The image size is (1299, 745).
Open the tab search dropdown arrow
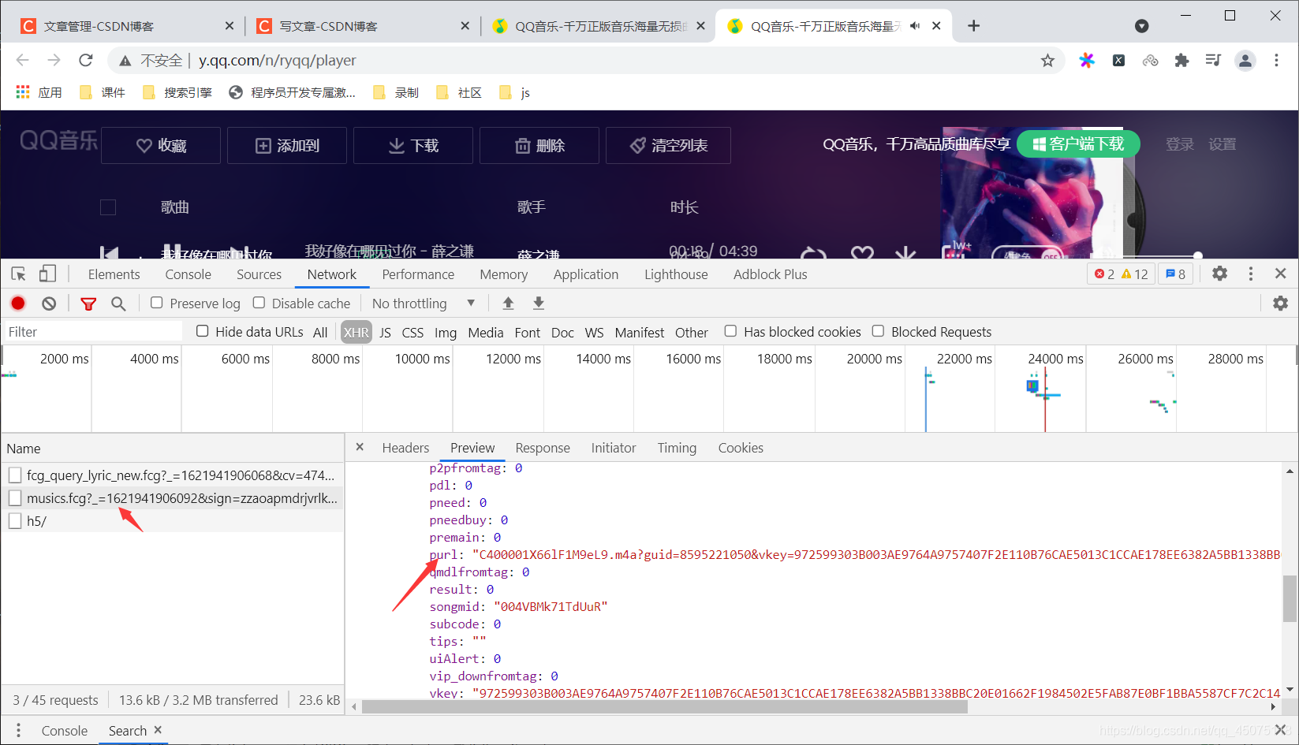coord(1141,26)
